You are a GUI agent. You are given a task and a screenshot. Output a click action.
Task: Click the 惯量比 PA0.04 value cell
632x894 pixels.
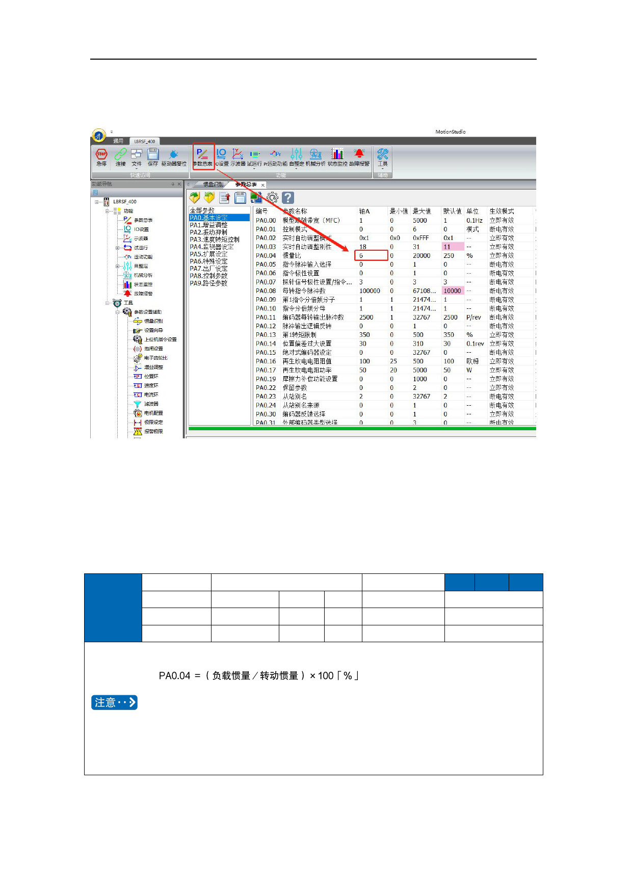[x=371, y=256]
